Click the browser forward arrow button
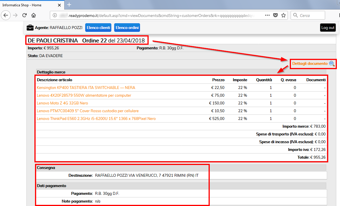Screen dimensions: 340x206 click(15, 15)
